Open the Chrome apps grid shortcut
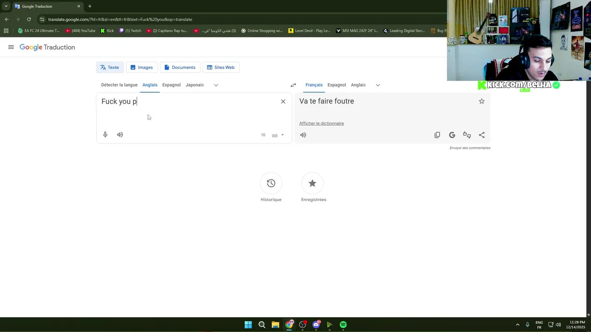Image resolution: width=591 pixels, height=332 pixels. pos(6,31)
